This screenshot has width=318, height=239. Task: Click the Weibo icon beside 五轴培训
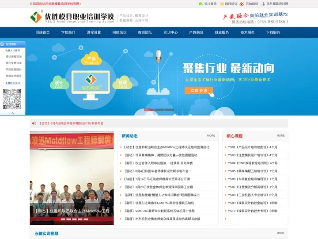tap(242, 4)
